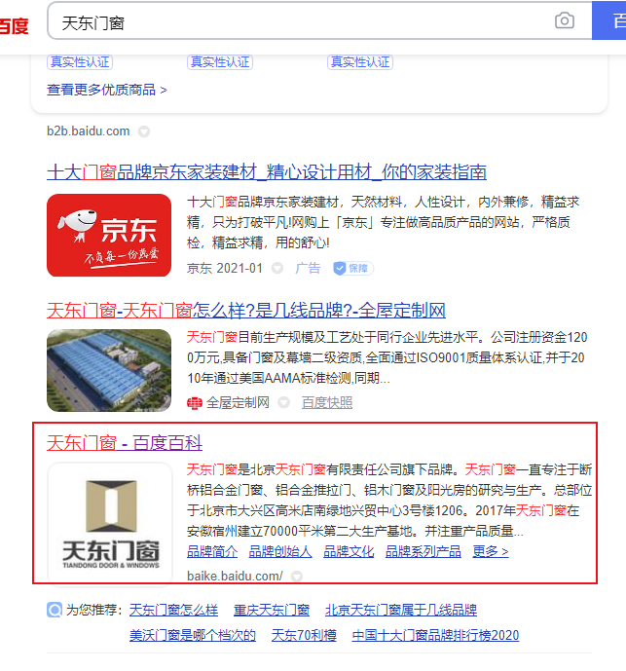Click the 全屋定制网 red site icon

tap(195, 402)
